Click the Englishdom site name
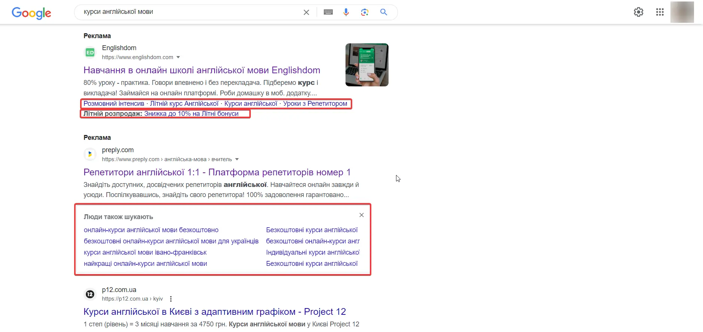The height and width of the screenshot is (332, 703). click(x=119, y=48)
